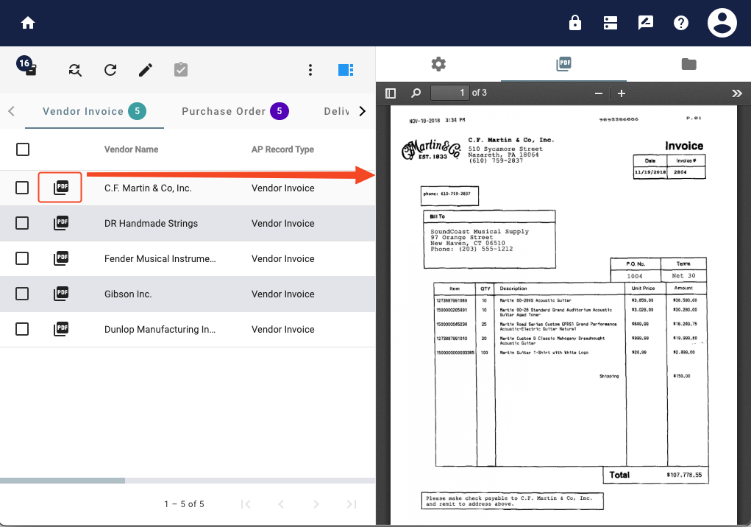751x527 pixels.
Task: Check the C.F. Martin & Co row checkbox
Action: pos(22,188)
